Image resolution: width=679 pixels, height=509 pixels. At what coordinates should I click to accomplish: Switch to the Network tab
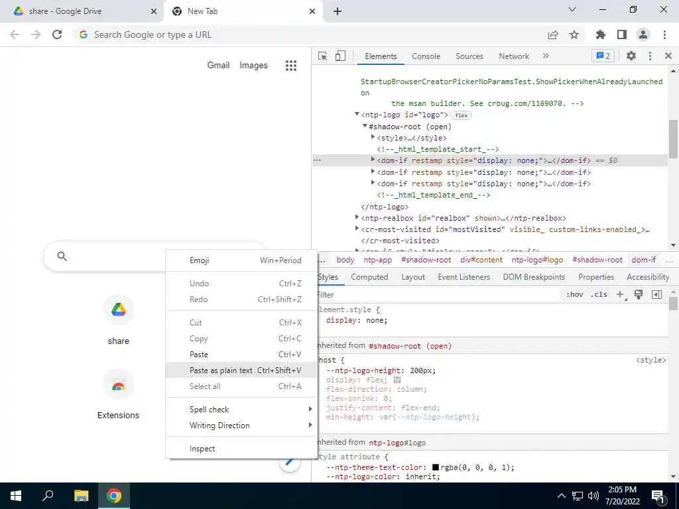tap(514, 56)
